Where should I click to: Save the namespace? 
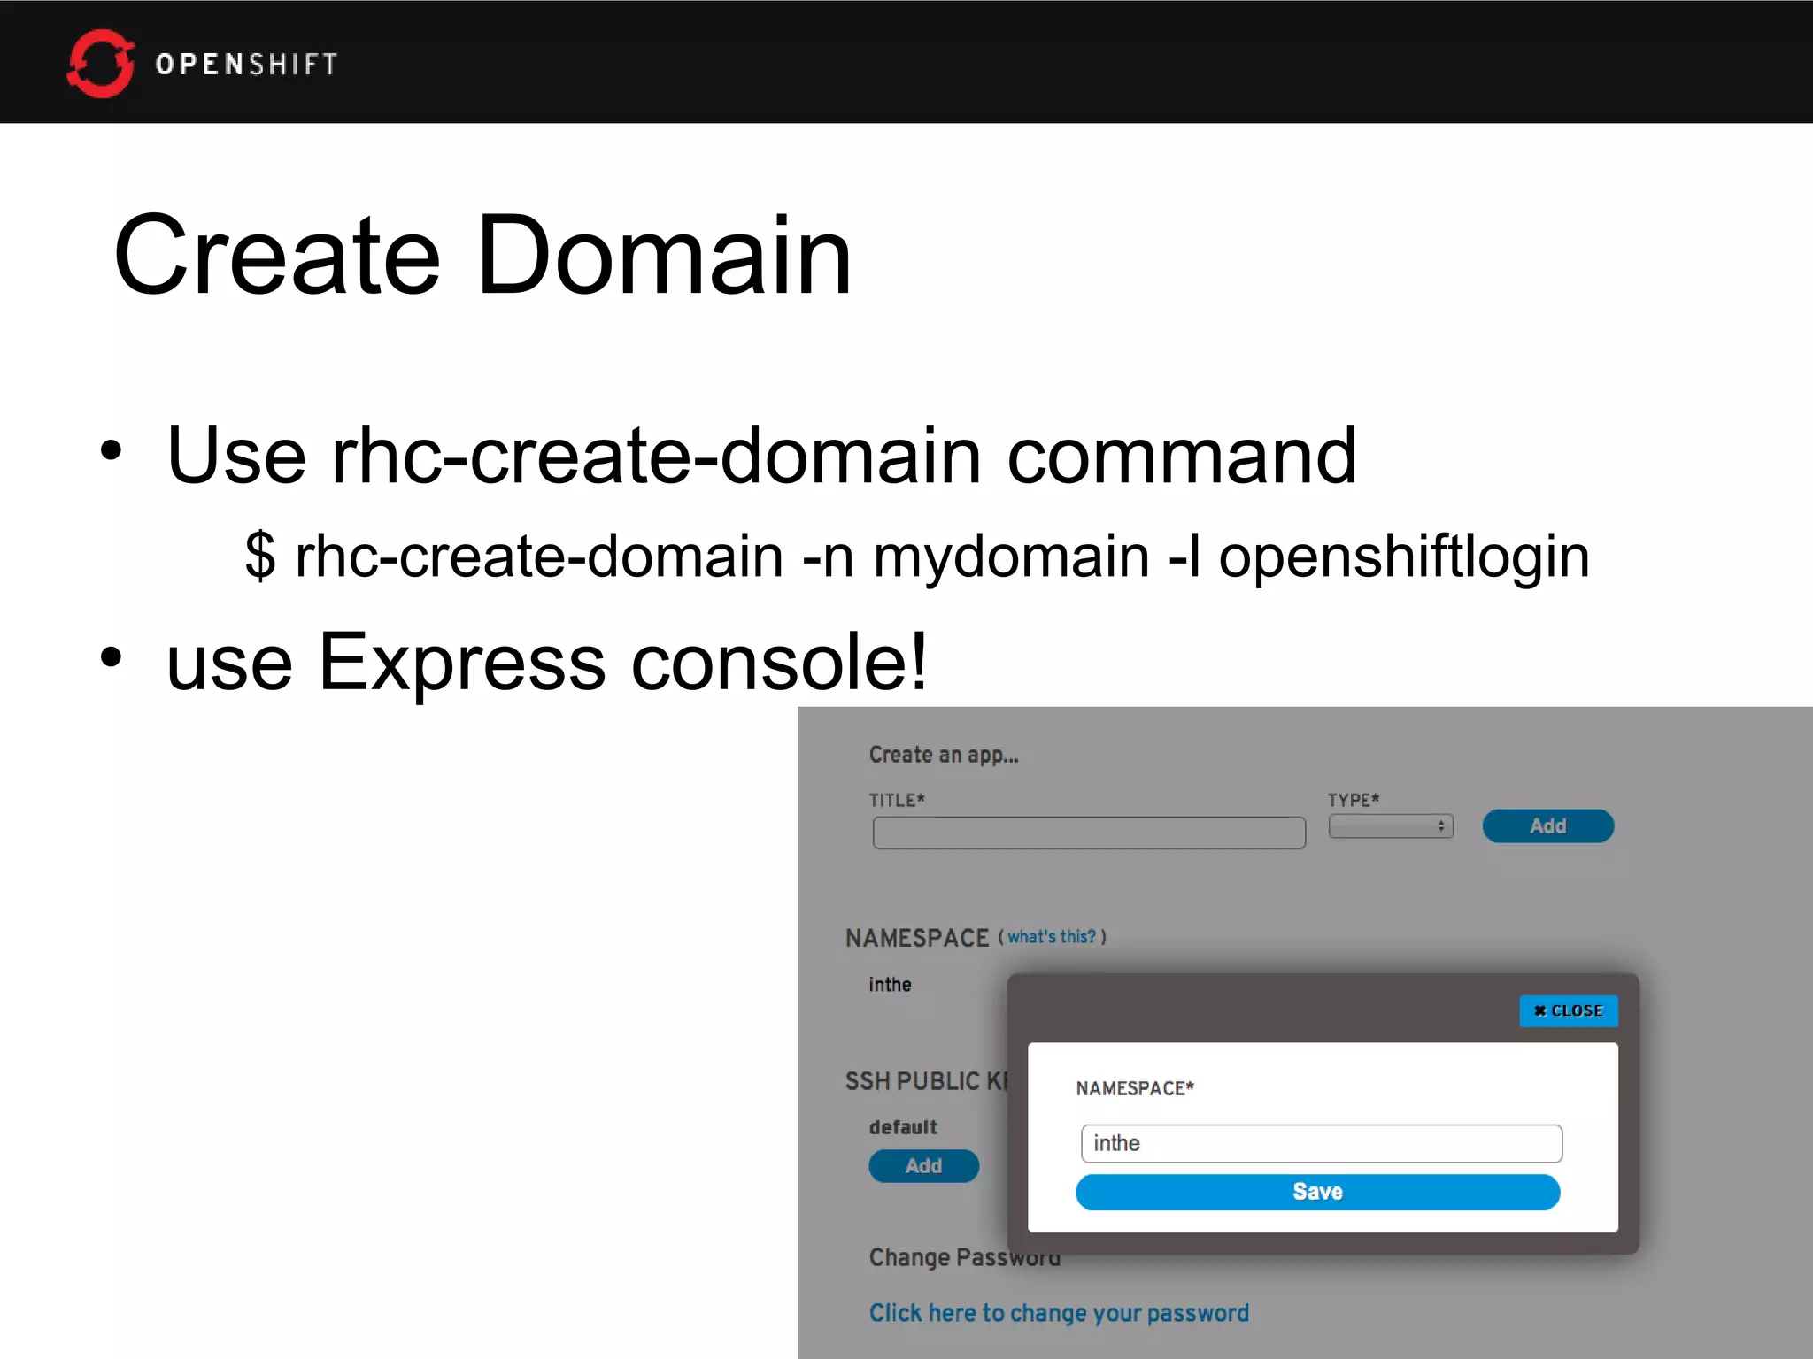click(x=1318, y=1192)
